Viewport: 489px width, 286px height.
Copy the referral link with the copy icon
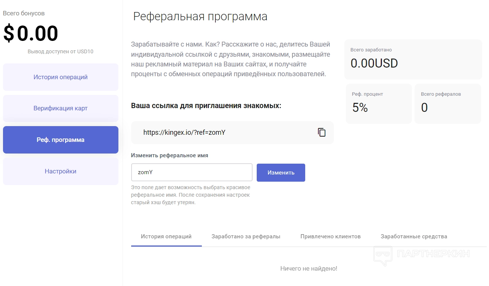click(x=322, y=132)
